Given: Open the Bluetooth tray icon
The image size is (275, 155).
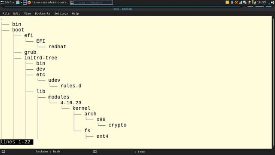Looking at the screenshot, I should 232,3.
